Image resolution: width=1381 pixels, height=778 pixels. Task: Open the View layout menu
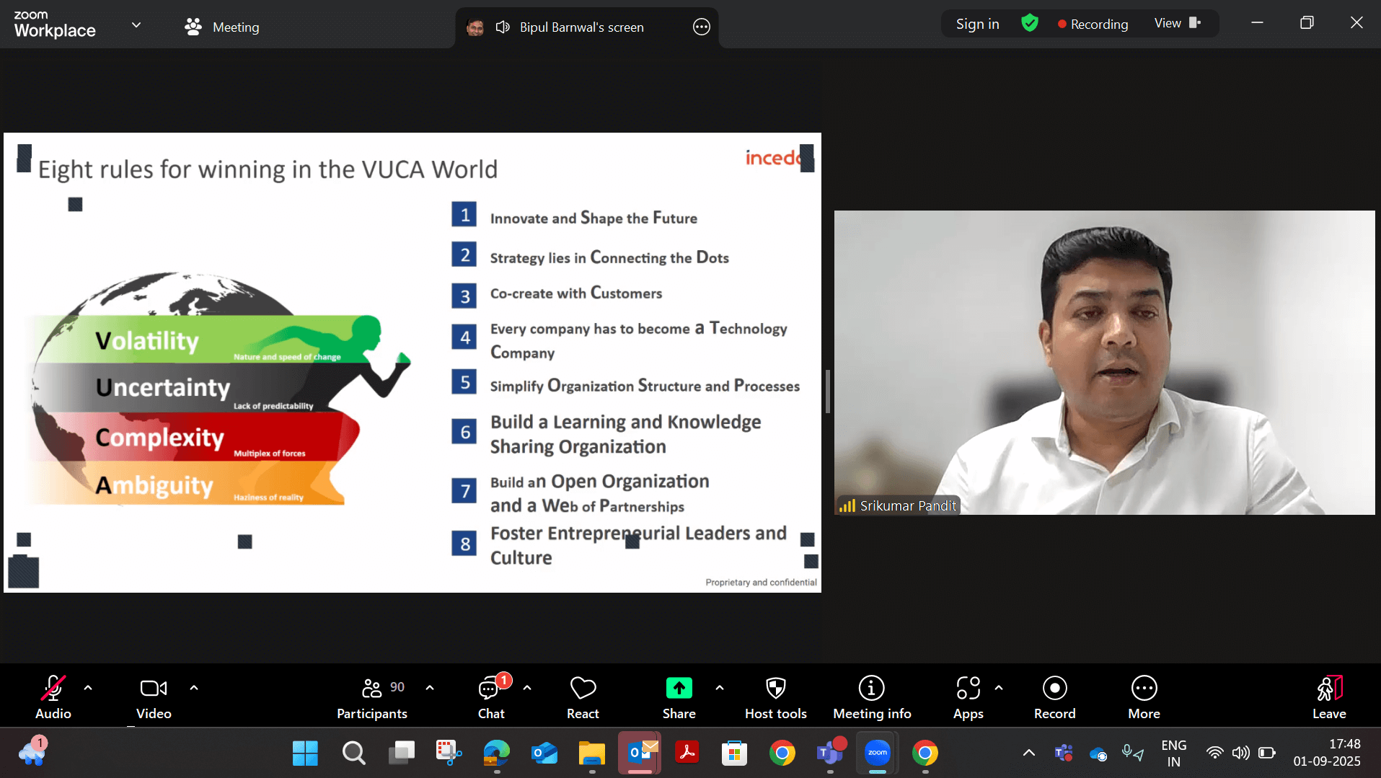pos(1177,23)
